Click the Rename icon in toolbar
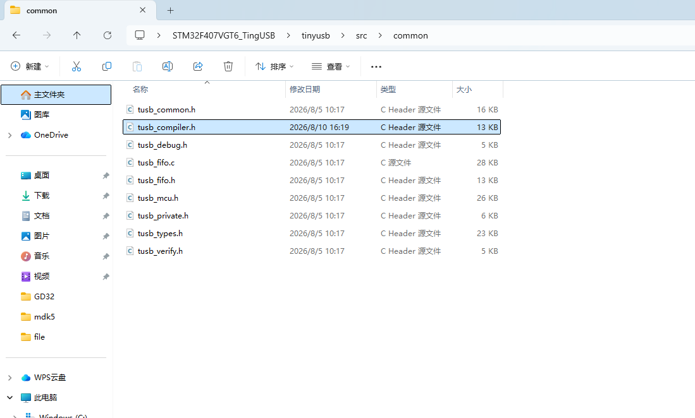This screenshot has width=695, height=418. [168, 66]
